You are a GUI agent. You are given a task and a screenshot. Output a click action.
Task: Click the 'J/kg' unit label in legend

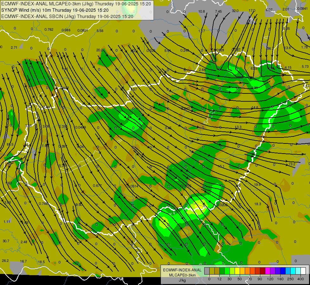coord(182,280)
